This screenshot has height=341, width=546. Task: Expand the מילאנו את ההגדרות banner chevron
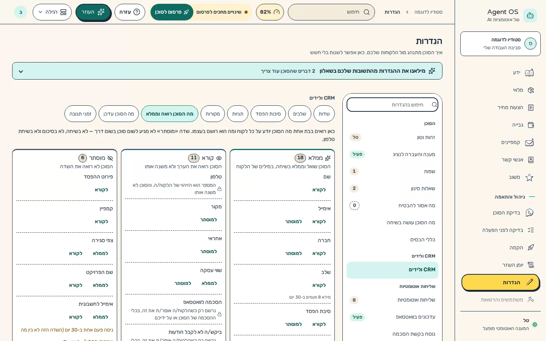click(x=21, y=71)
